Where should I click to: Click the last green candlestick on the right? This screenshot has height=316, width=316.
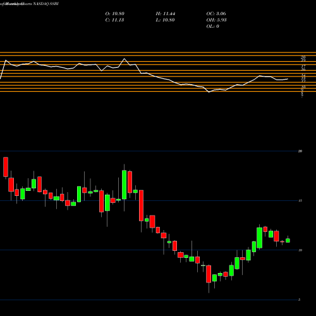tap(288, 240)
